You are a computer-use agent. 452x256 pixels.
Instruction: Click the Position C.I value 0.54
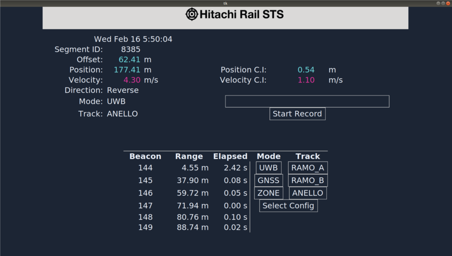coord(306,70)
